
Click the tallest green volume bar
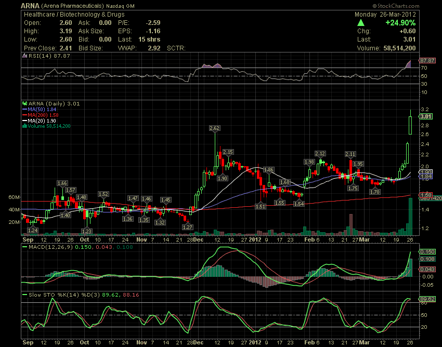(410, 217)
